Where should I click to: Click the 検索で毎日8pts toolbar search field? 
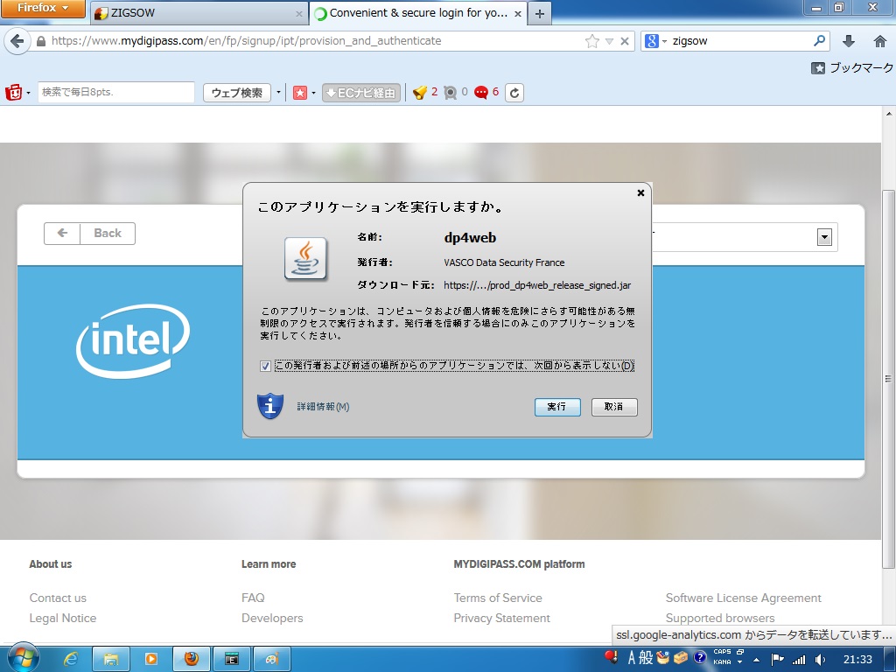pos(116,92)
